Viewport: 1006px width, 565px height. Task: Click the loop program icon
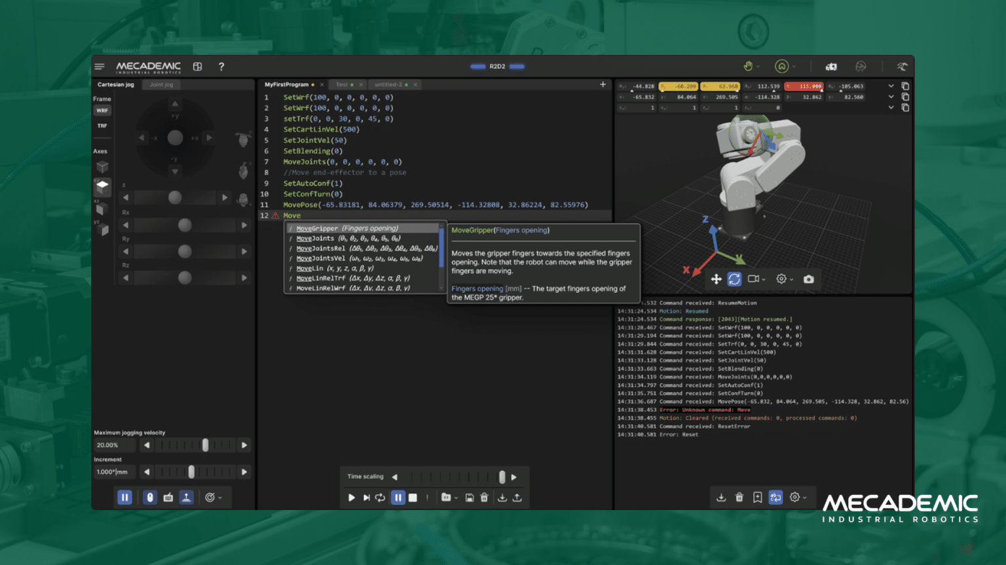click(381, 498)
